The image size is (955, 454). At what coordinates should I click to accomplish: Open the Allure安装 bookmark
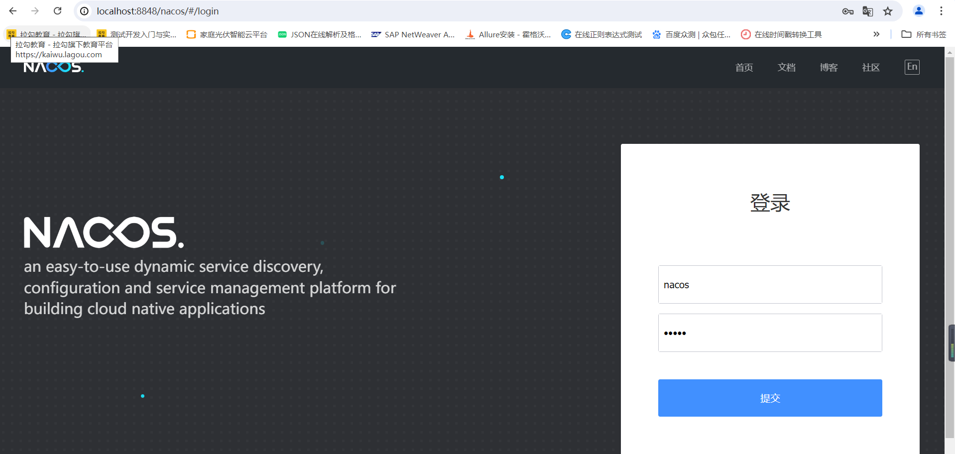[x=508, y=34]
